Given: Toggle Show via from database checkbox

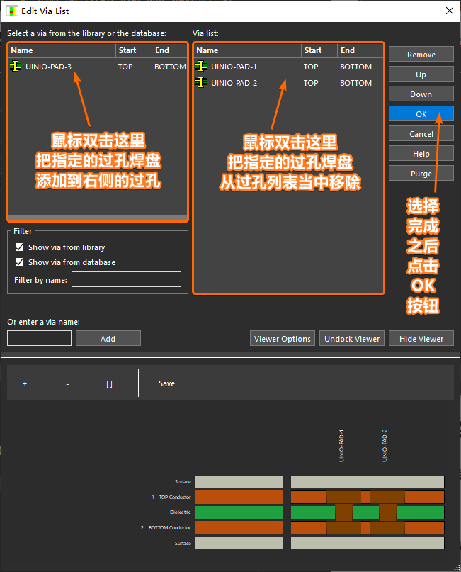Looking at the screenshot, I should 20,262.
